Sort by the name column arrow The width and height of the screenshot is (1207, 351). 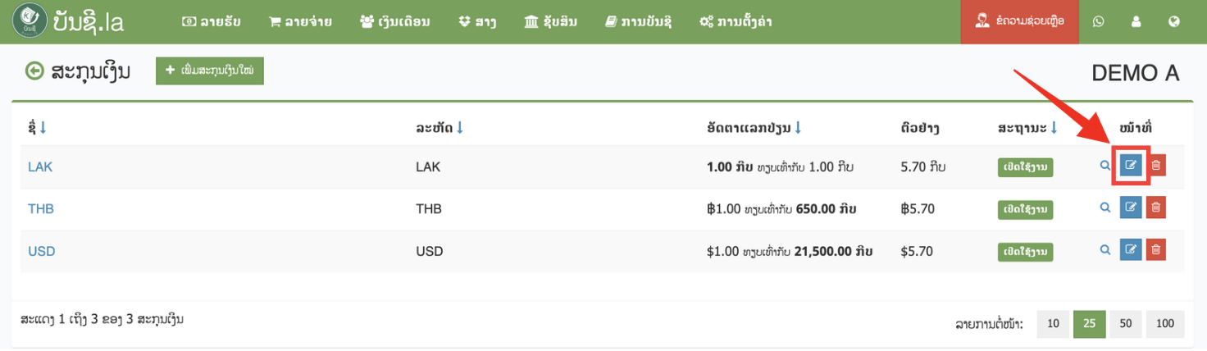pos(43,128)
